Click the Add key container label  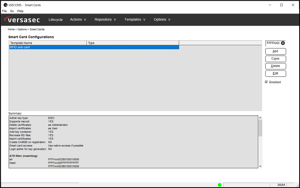[21, 132]
